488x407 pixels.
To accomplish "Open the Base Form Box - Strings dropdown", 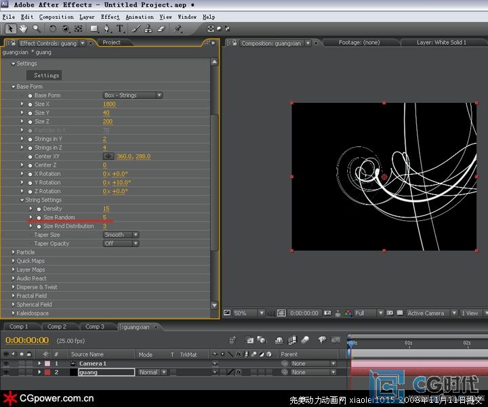I will pos(133,95).
